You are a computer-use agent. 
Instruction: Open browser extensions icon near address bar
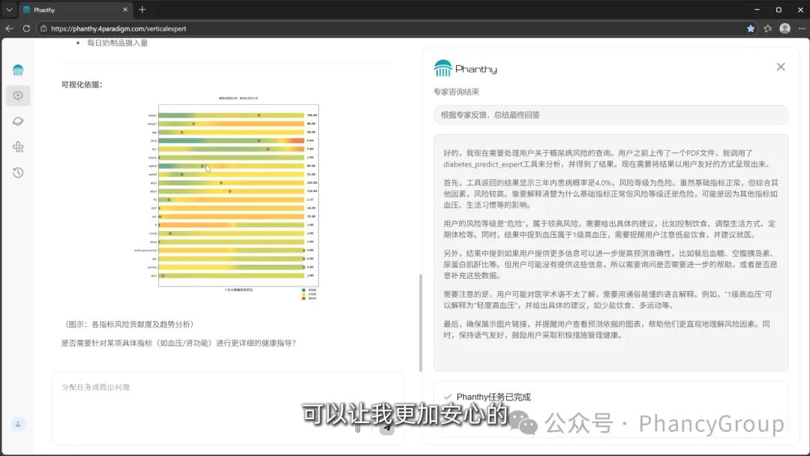[x=766, y=28]
